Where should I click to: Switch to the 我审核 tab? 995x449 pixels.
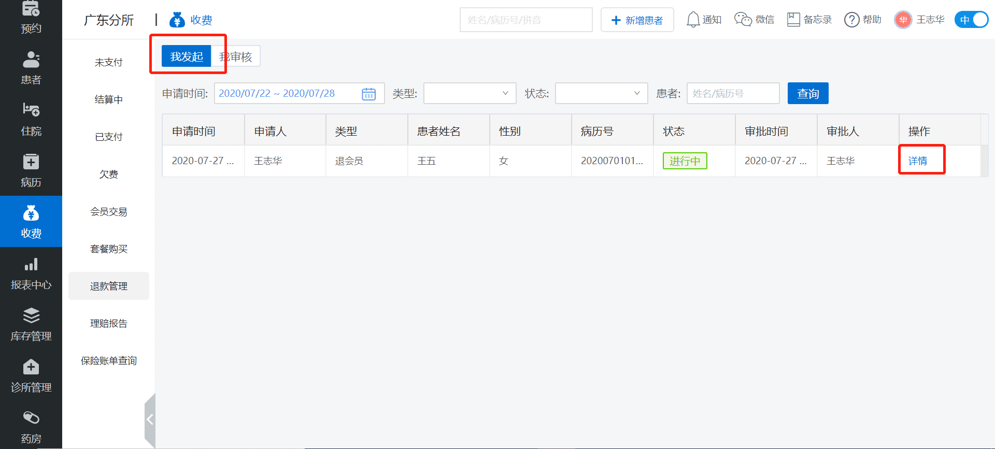[x=236, y=56]
